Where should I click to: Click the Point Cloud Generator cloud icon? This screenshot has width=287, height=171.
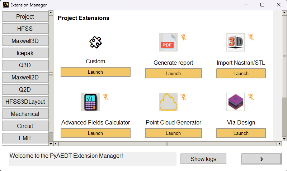point(168,102)
